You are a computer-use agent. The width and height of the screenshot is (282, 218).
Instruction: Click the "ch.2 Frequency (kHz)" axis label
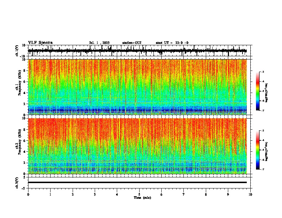click(x=19, y=142)
